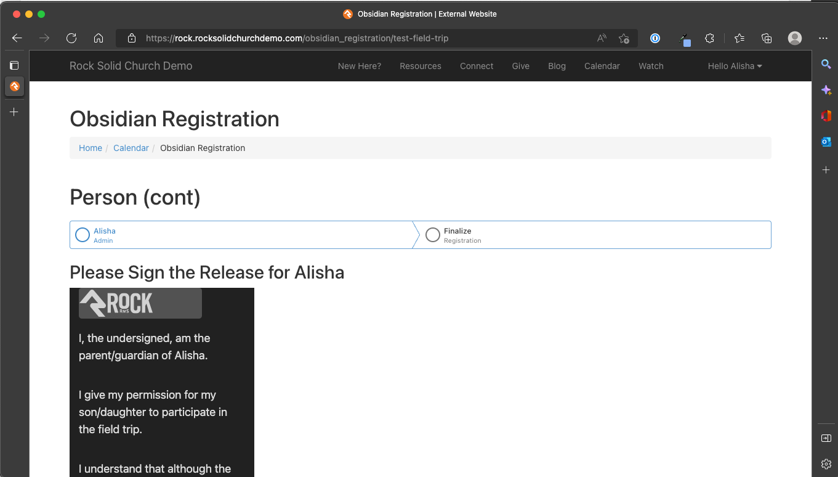Click the text 'I, the undersigned, am the'
This screenshot has width=838, height=477.
(145, 338)
